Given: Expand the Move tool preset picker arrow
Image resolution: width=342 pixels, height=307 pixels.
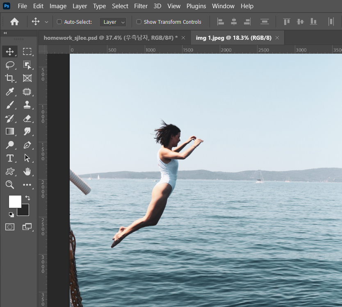Looking at the screenshot, I should pos(46,22).
